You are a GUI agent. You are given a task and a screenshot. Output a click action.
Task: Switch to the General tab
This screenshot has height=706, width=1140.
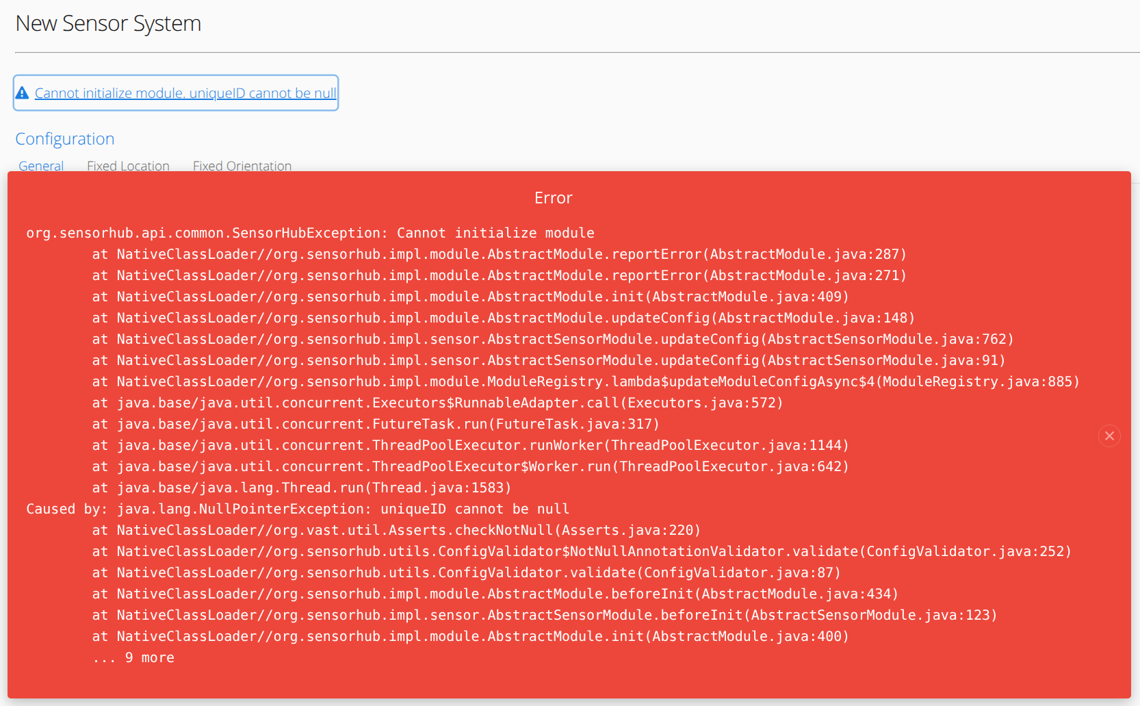pyautogui.click(x=40, y=166)
